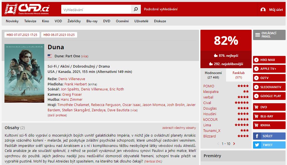Open actress Zendaya link
The width and height of the screenshot is (287, 165).
(x=99, y=110)
